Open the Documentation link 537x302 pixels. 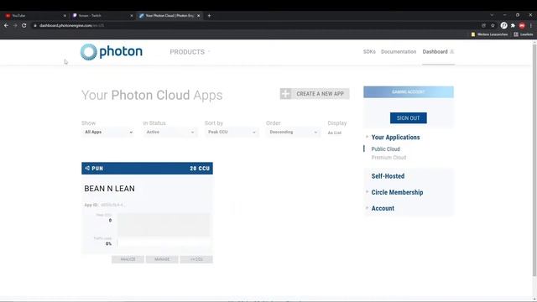(399, 52)
